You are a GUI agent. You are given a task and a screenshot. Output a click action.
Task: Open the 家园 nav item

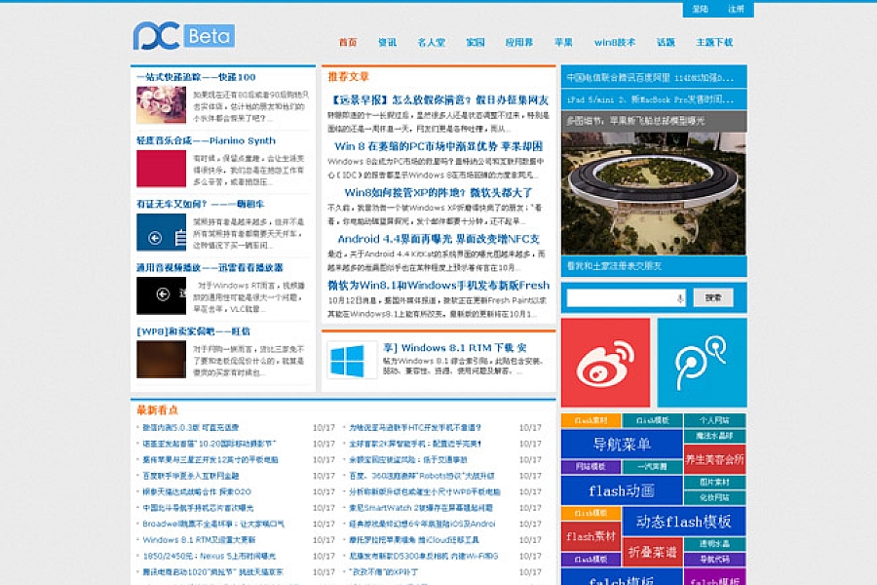(476, 42)
